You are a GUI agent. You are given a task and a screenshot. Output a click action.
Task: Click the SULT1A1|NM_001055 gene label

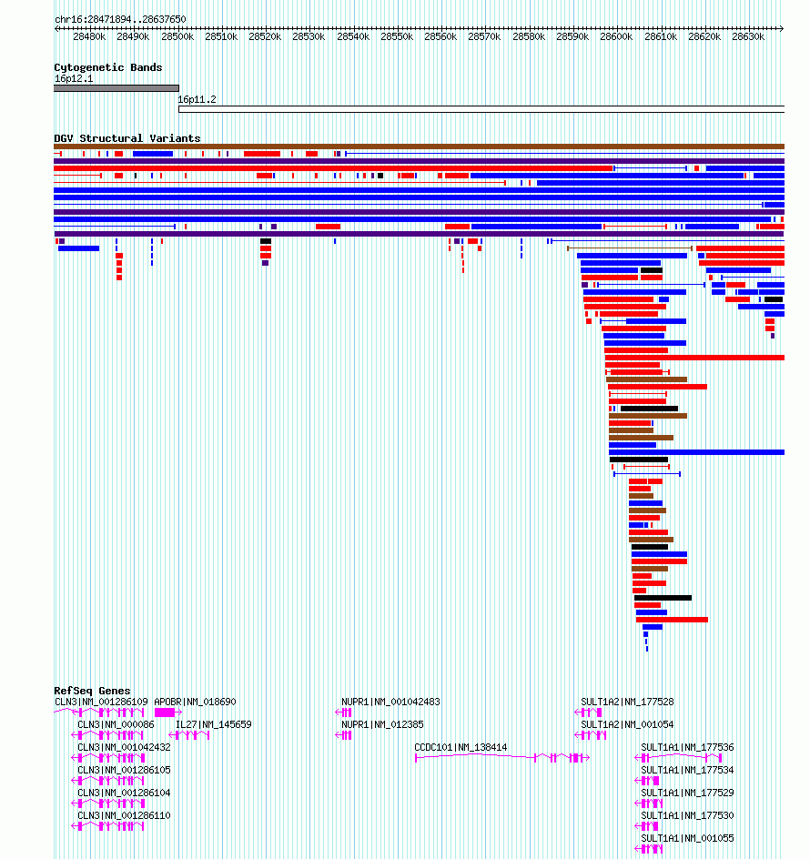click(687, 838)
